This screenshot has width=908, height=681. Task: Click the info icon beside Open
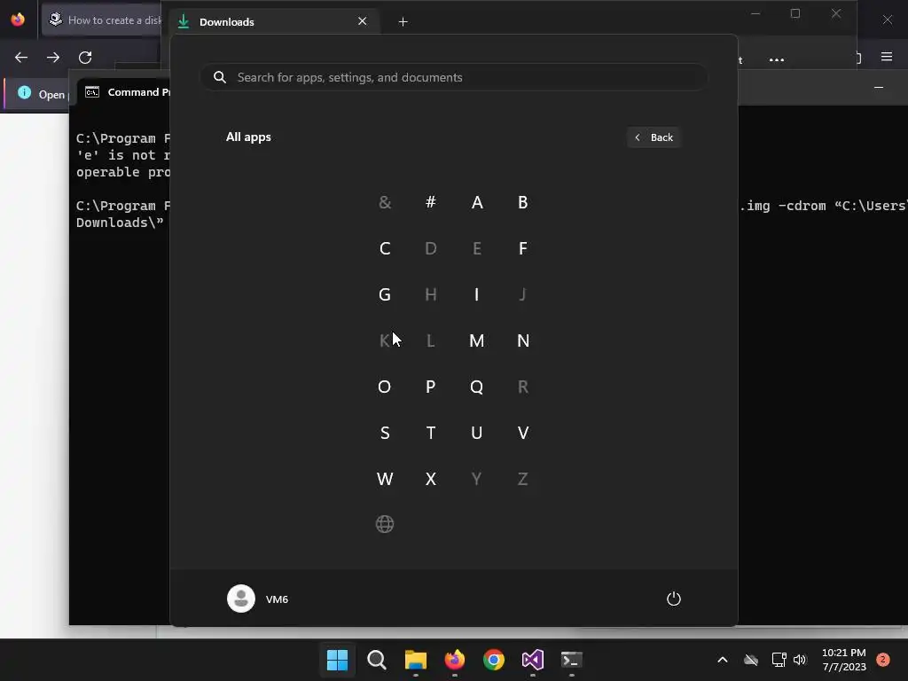pos(24,92)
